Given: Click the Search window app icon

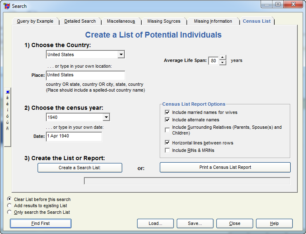Looking at the screenshot, I should [7, 6].
